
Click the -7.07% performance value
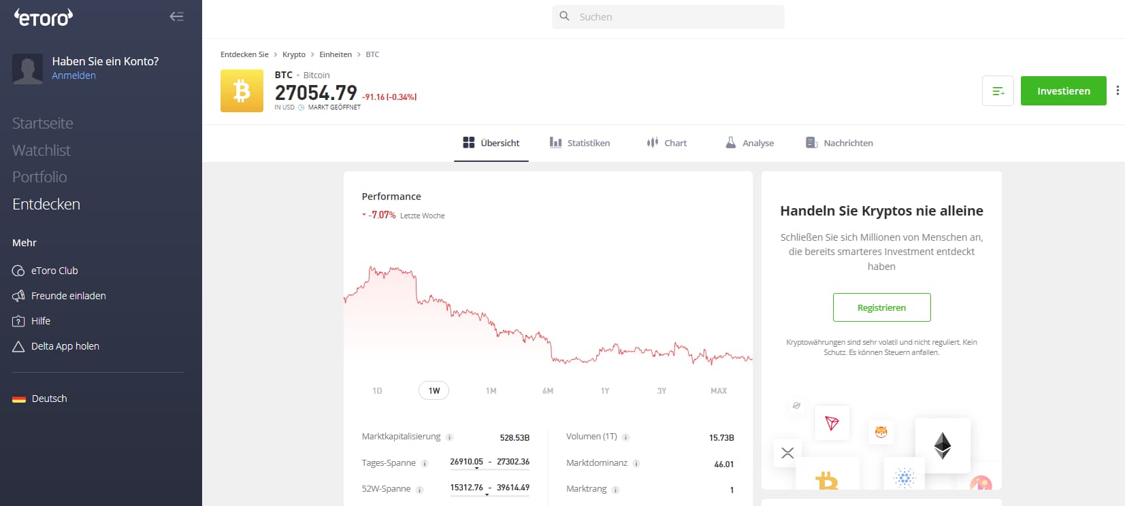pyautogui.click(x=382, y=215)
